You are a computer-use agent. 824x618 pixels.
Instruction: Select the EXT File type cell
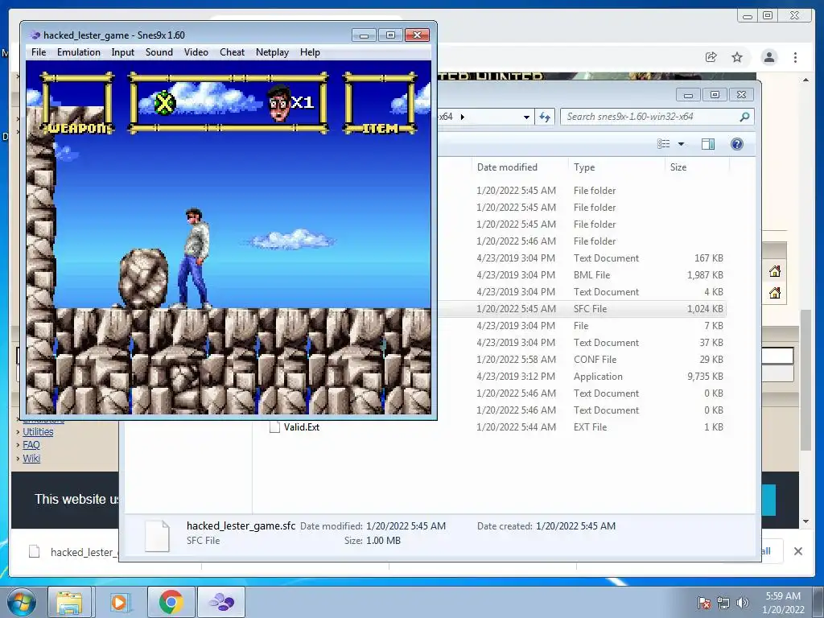pos(590,427)
